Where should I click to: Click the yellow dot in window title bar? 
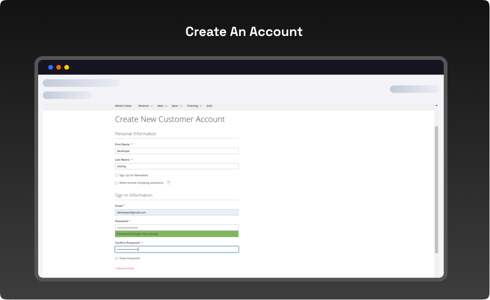click(66, 68)
